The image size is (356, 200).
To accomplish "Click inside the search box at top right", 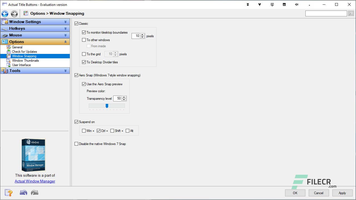I will point(326,13).
